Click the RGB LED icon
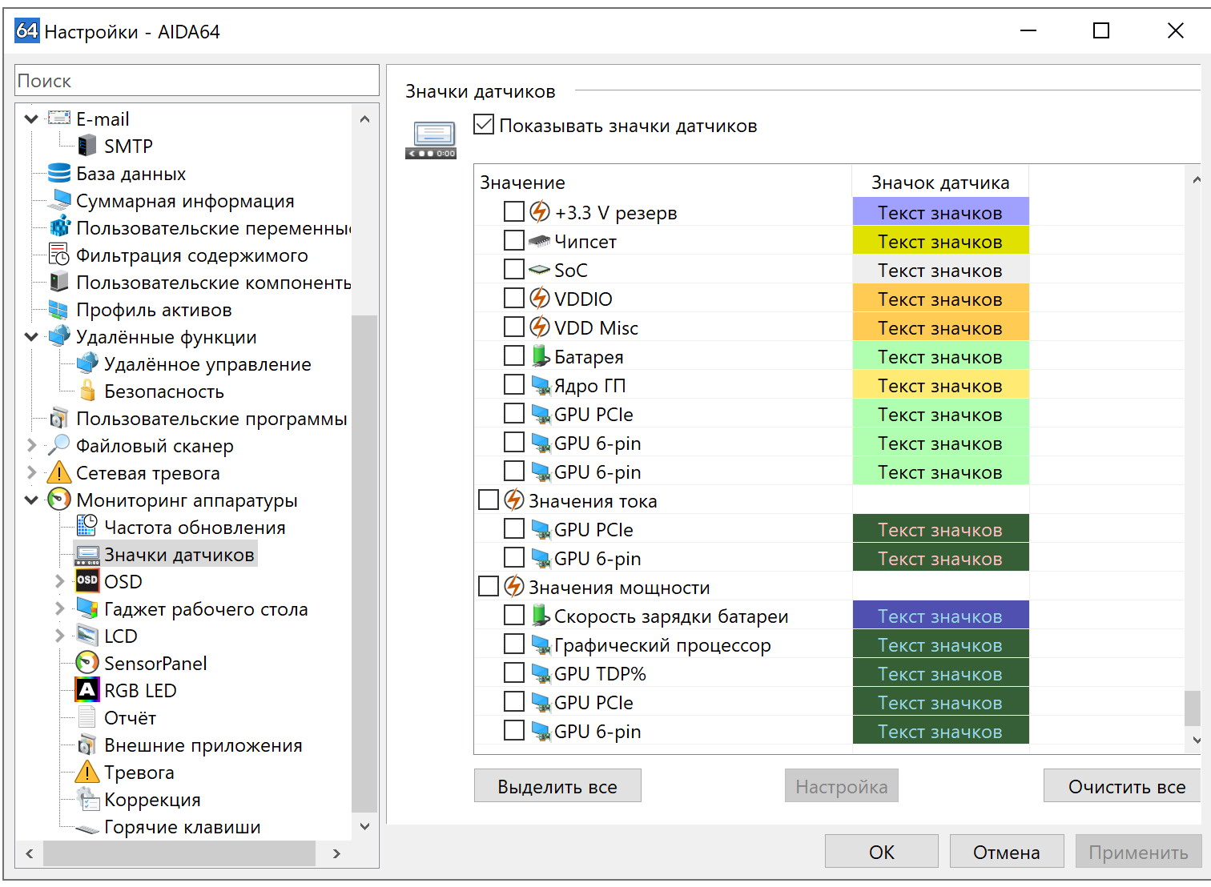 (86, 690)
